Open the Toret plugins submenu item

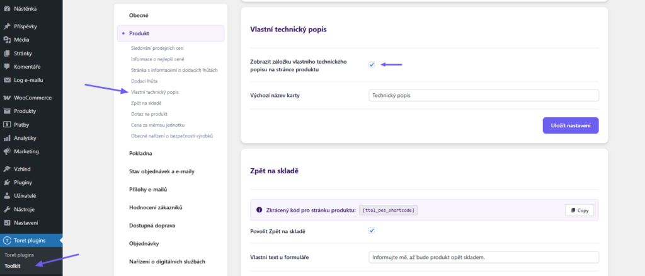click(x=19, y=255)
